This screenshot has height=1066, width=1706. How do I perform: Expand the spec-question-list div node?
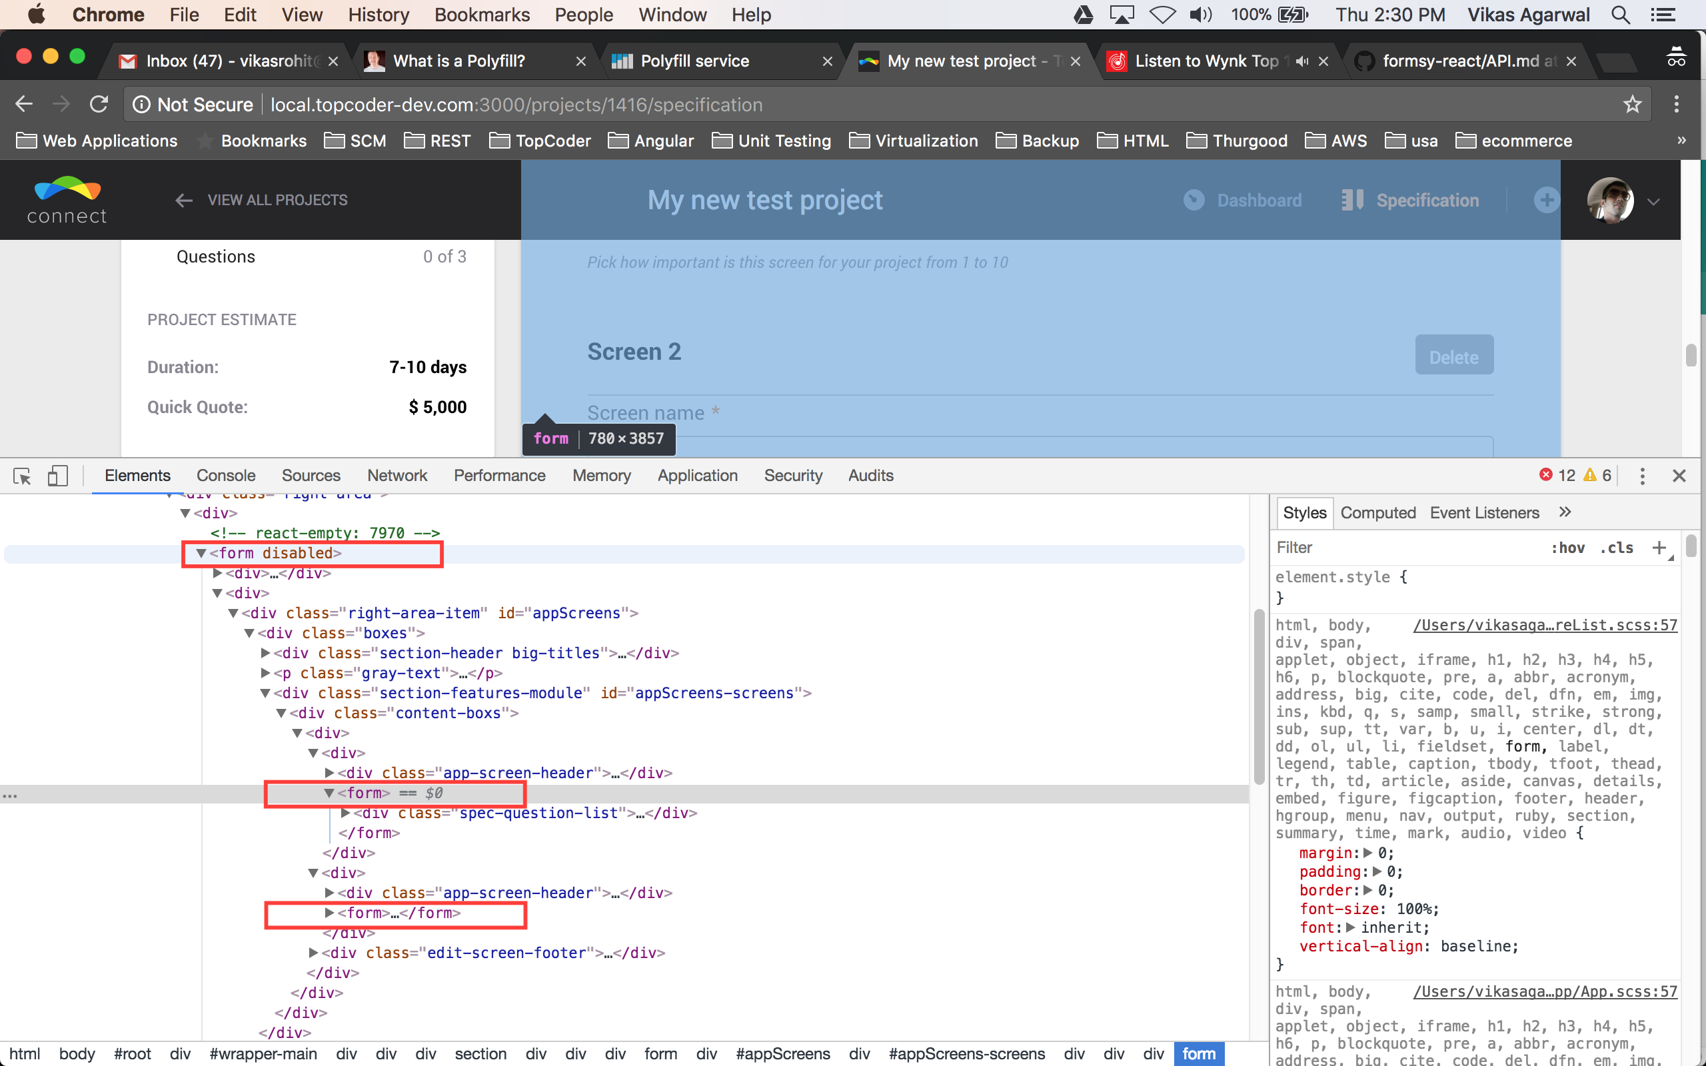pos(345,813)
